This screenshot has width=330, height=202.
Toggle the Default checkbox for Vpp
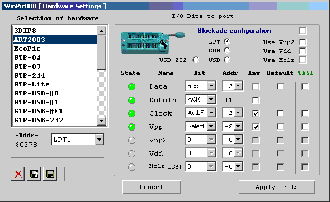click(x=280, y=127)
